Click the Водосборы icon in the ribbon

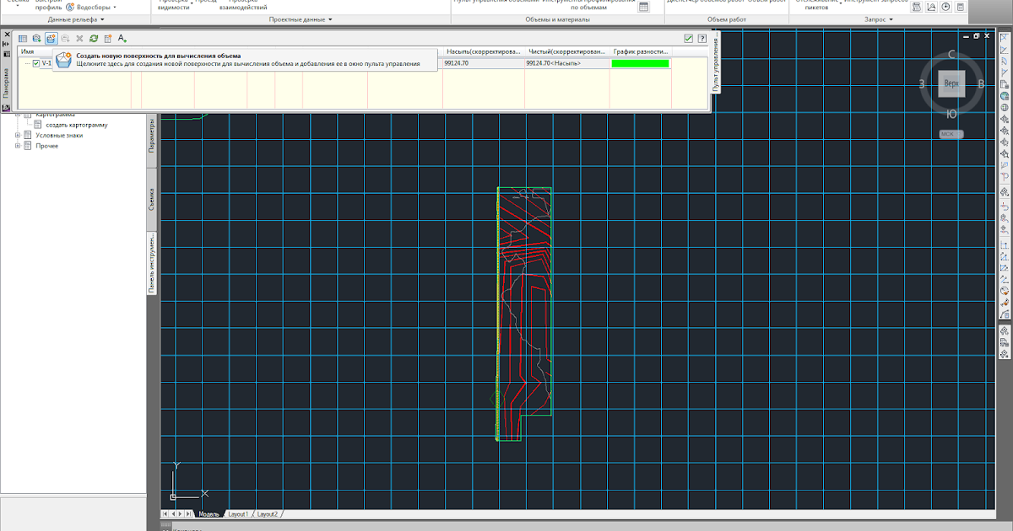[x=70, y=7]
